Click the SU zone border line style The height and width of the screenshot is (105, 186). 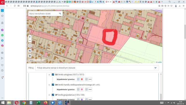click(x=90, y=79)
